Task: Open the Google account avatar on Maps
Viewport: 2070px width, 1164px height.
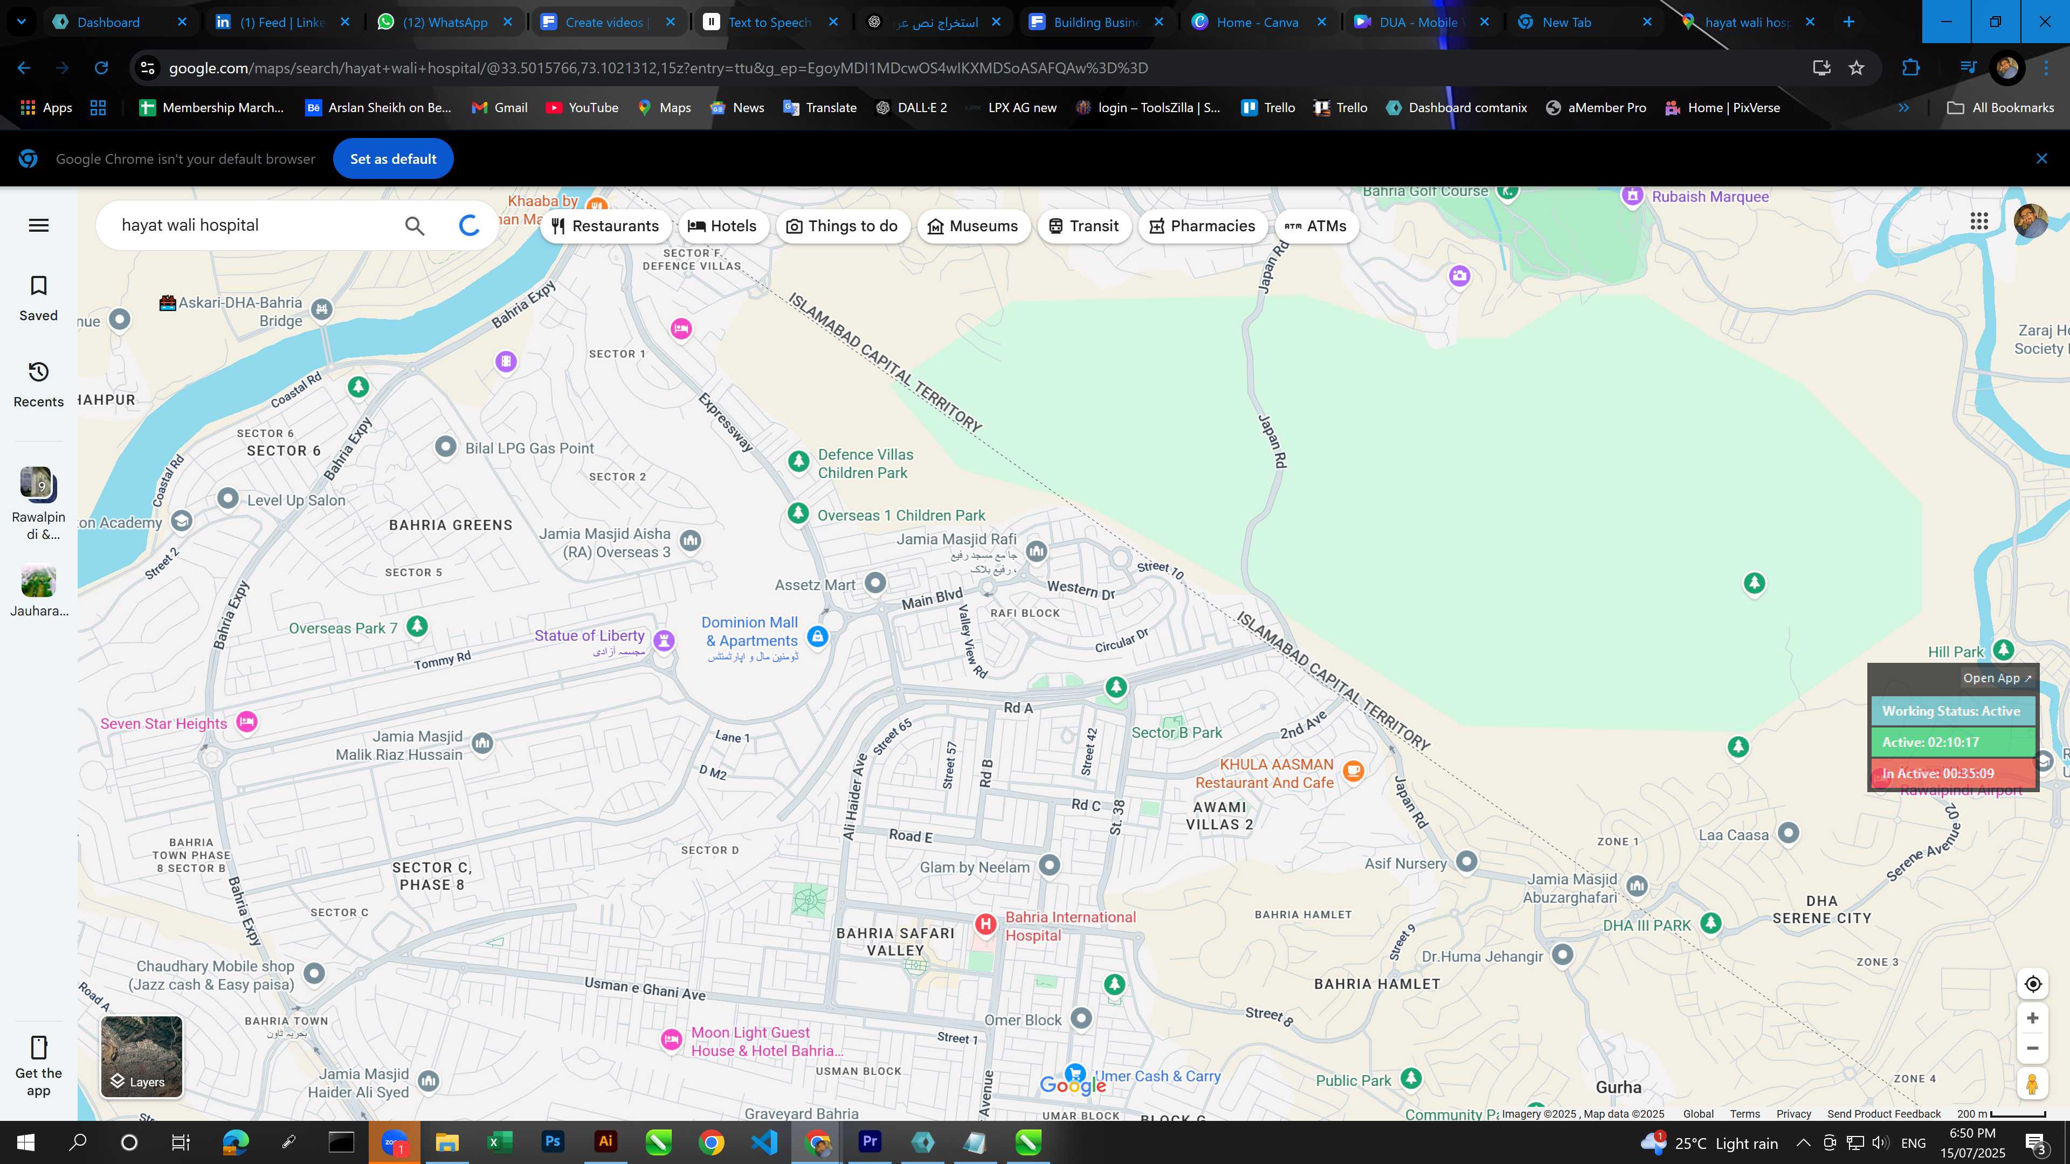Action: (2031, 221)
